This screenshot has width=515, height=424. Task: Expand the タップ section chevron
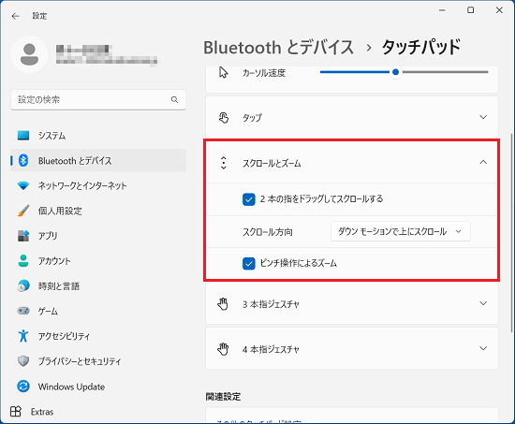pyautogui.click(x=483, y=117)
